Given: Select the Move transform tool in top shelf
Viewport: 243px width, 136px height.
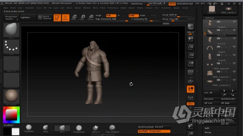Looking at the screenshot, I should [x=74, y=18].
